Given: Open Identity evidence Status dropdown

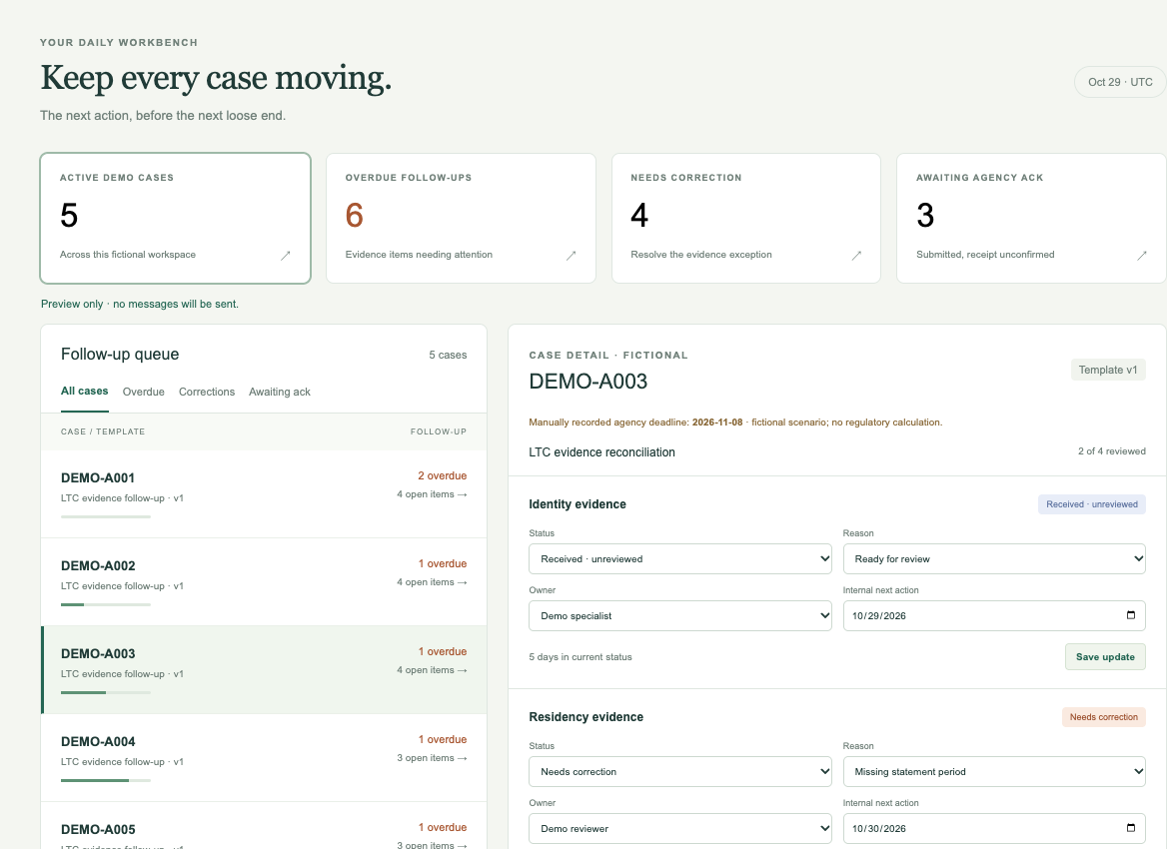Looking at the screenshot, I should (x=680, y=558).
